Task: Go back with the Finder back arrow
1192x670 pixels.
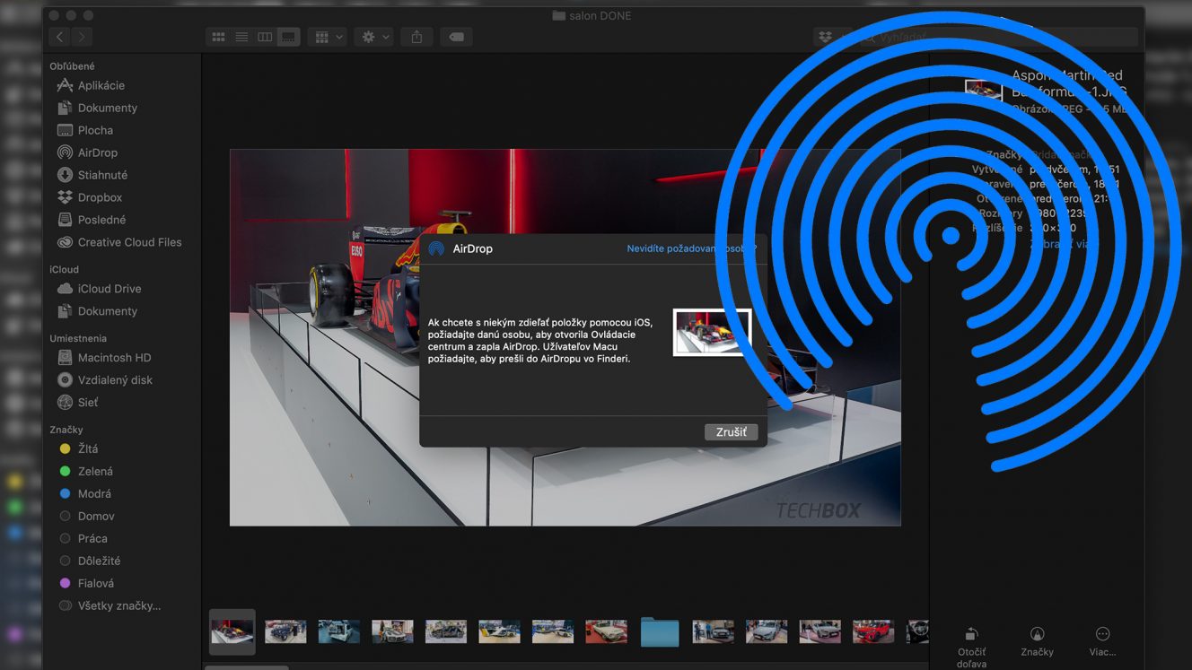Action: tap(60, 37)
